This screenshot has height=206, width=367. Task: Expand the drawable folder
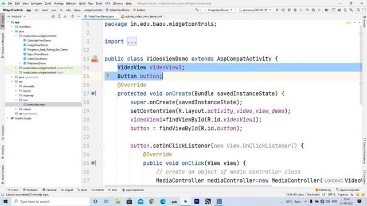click(x=16, y=86)
